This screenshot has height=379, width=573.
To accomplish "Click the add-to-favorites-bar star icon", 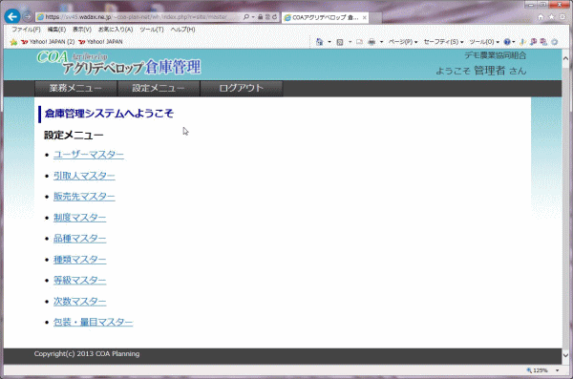I will [13, 42].
